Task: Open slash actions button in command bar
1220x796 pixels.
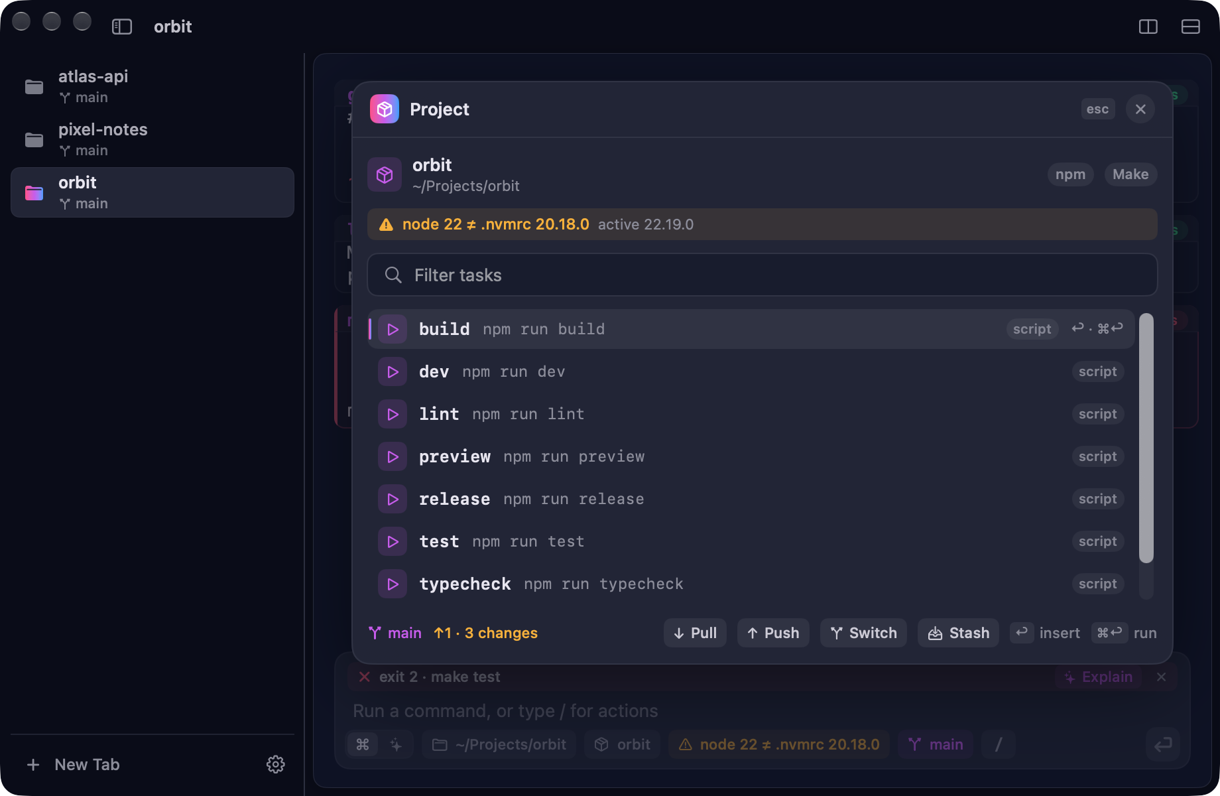Action: click(999, 744)
